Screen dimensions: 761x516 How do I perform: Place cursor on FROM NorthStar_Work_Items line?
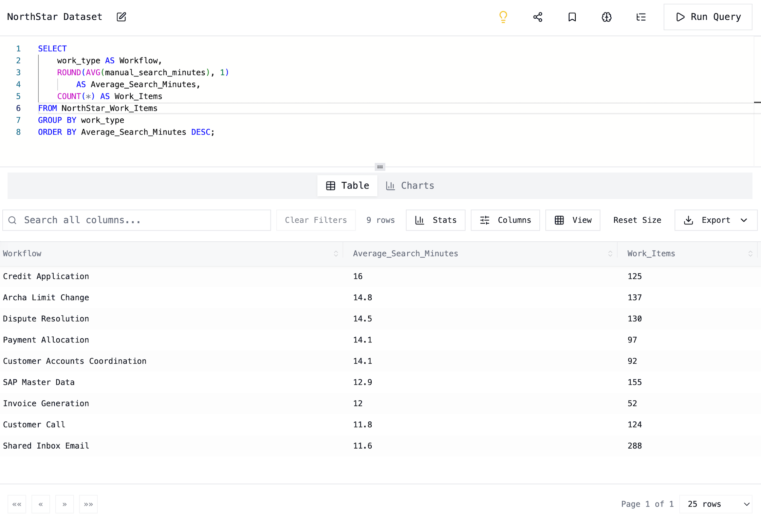tap(98, 108)
